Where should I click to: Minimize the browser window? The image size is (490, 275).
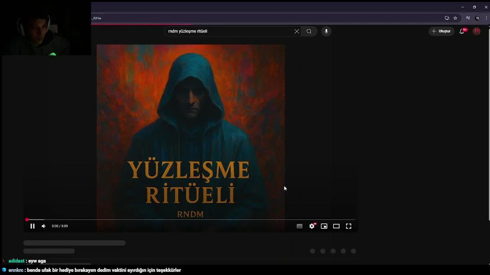click(462, 7)
